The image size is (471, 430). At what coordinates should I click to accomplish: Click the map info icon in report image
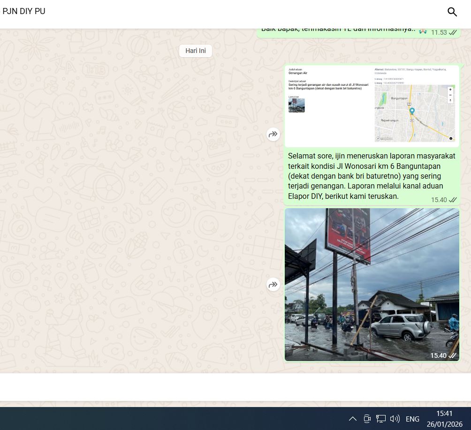[x=451, y=138]
